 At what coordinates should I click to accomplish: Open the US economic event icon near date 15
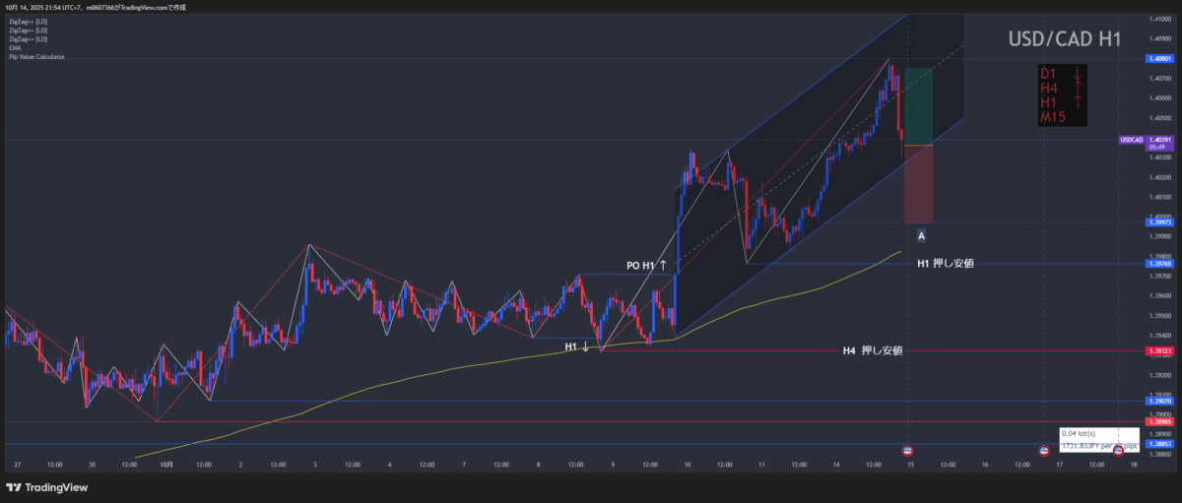click(x=907, y=450)
